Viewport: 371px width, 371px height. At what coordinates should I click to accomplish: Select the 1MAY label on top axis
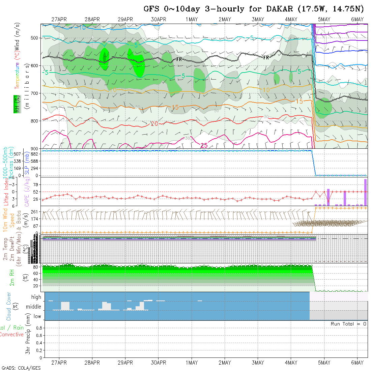click(192, 19)
